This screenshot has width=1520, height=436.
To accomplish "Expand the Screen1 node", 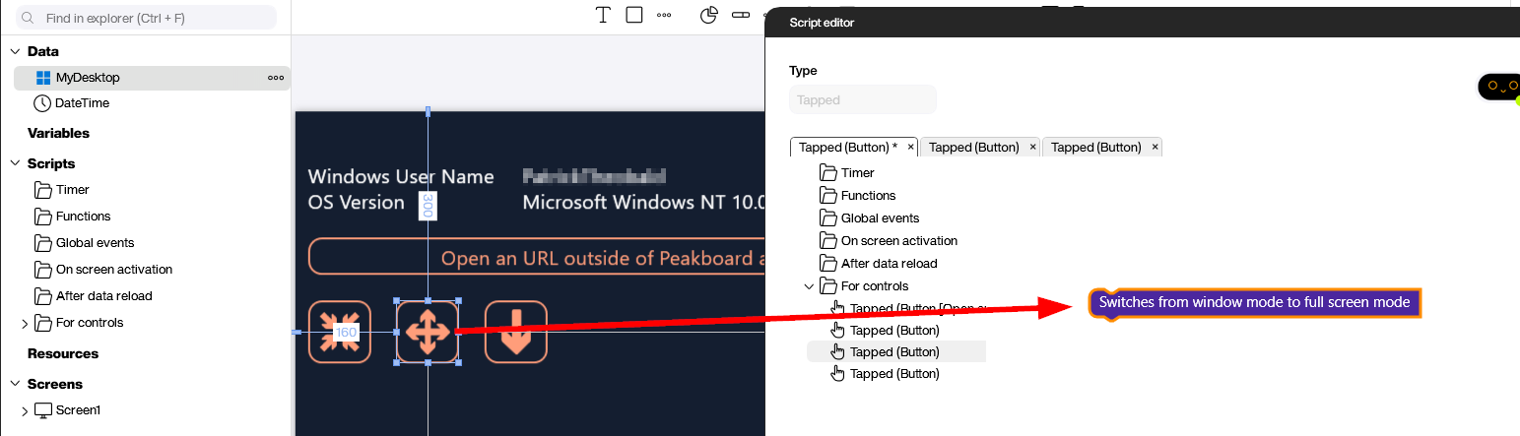I will [25, 410].
